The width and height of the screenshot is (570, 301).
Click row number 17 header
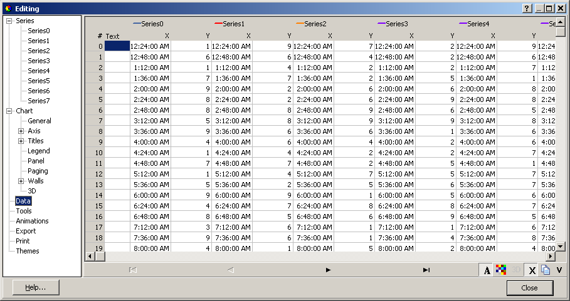[95, 227]
